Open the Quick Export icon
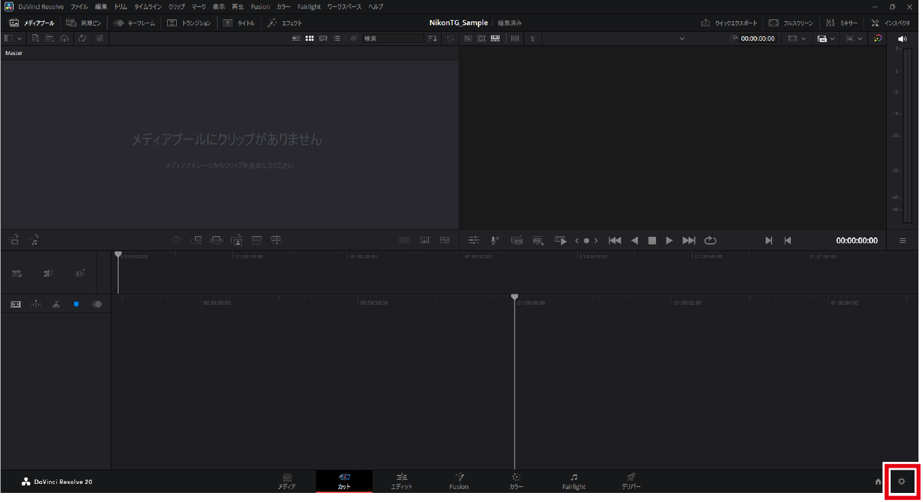This screenshot has height=502, width=923. tap(729, 23)
